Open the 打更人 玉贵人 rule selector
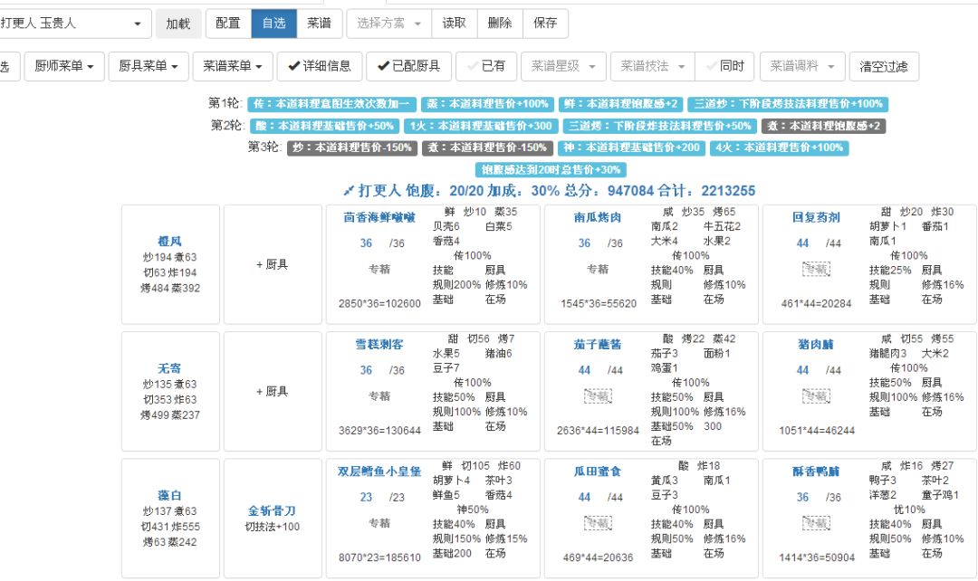The image size is (978, 581). [73, 24]
